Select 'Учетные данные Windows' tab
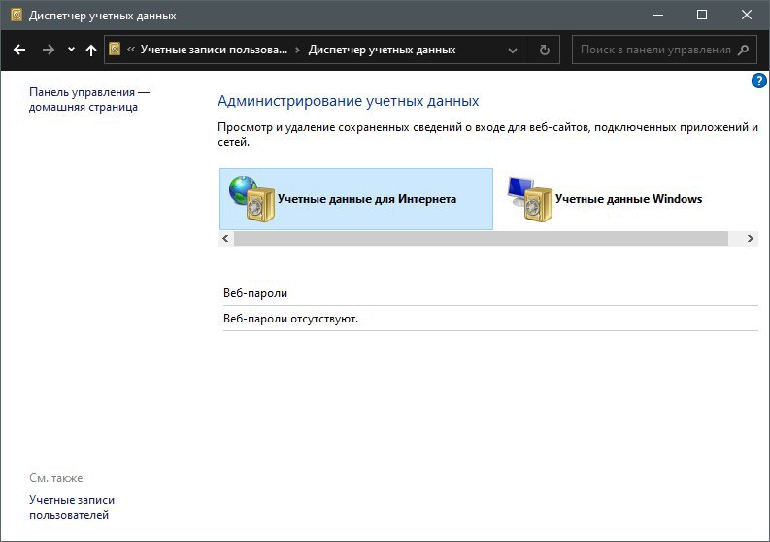The width and height of the screenshot is (770, 542). coord(628,199)
